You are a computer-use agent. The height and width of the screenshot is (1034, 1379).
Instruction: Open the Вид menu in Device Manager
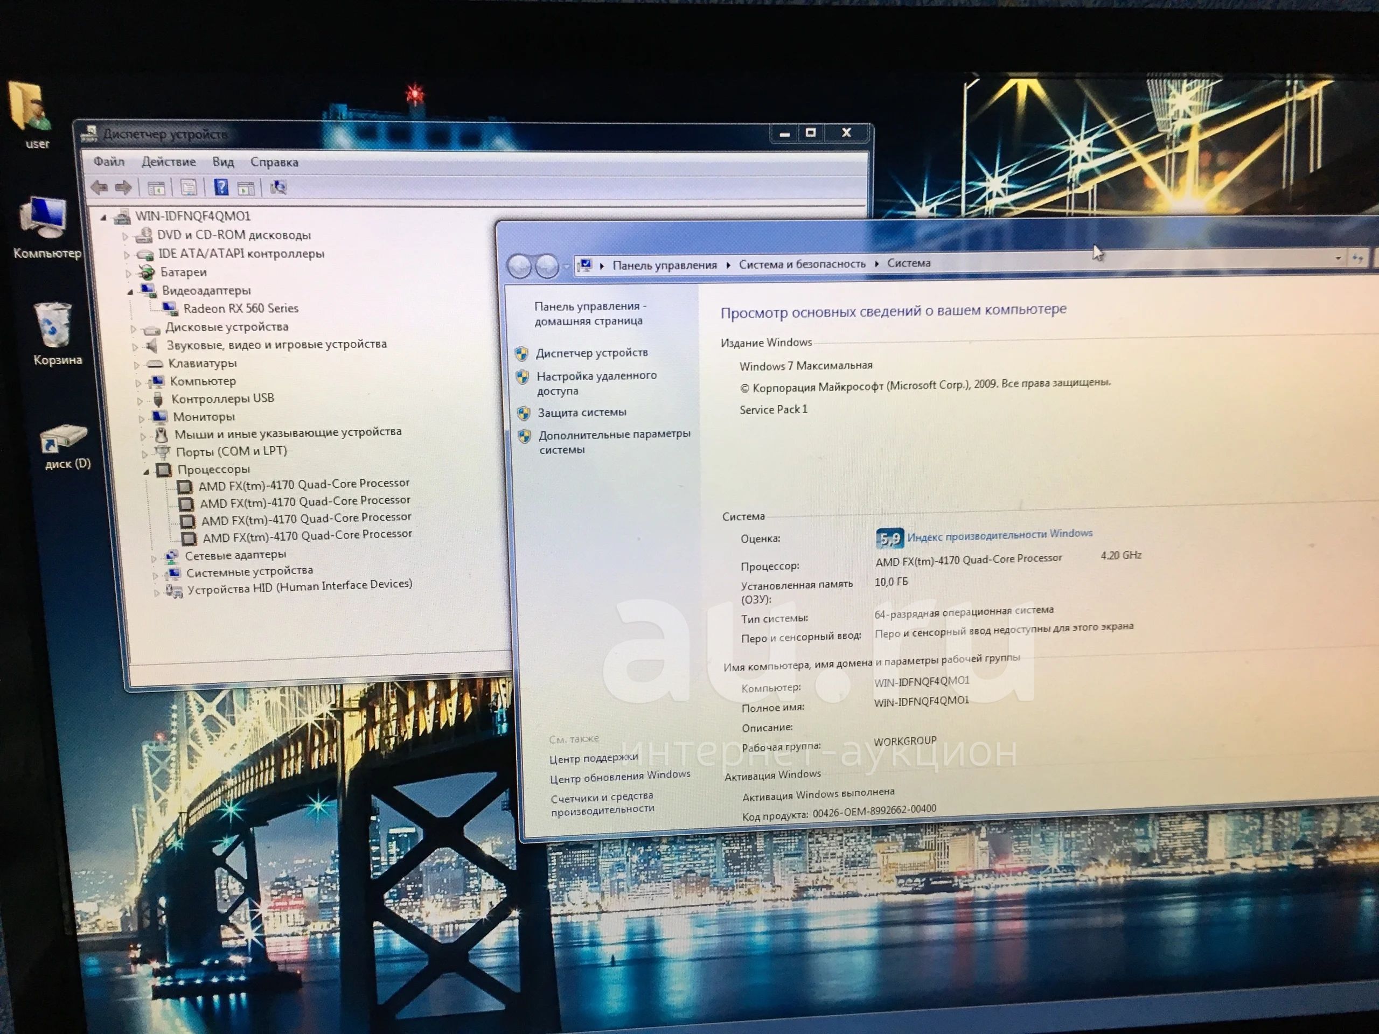222,162
